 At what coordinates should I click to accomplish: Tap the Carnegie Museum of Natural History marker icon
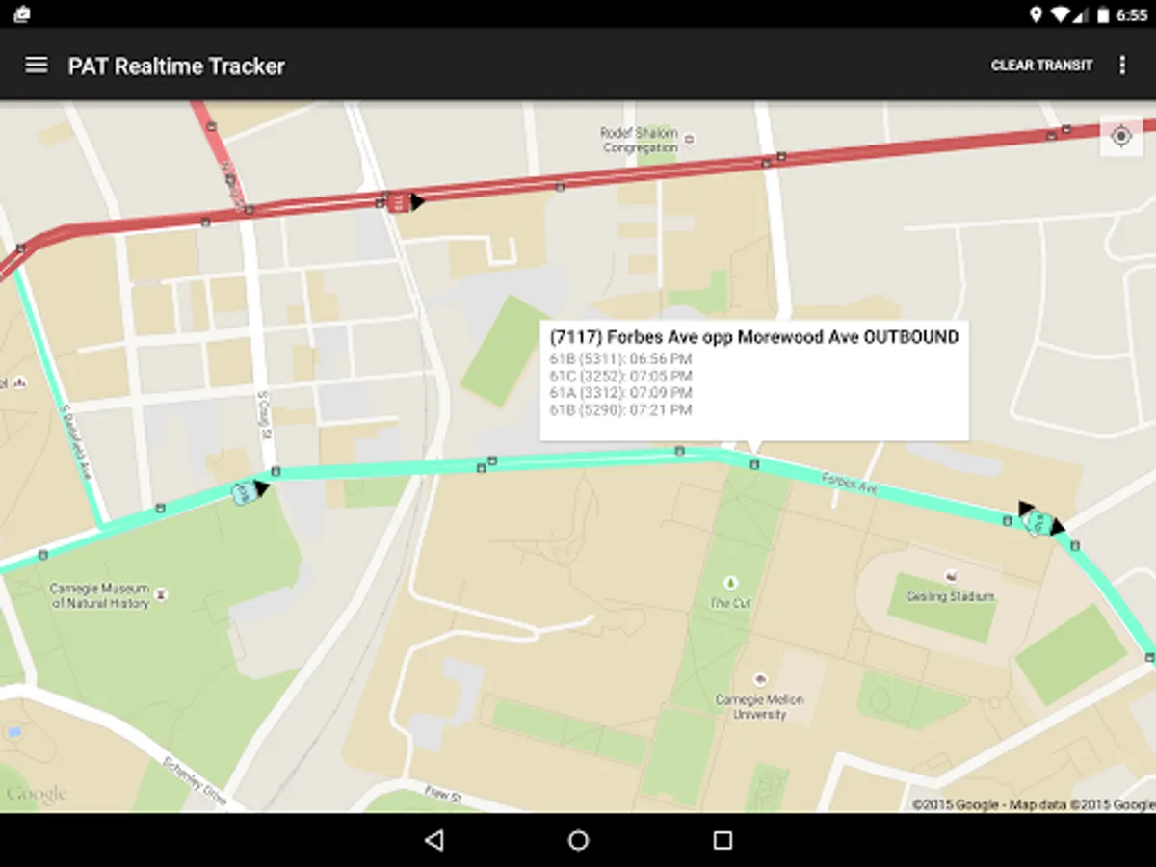pos(161,595)
